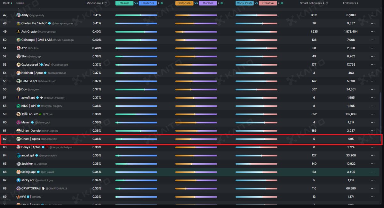Click the info icon beside Smart Followers header
The width and height of the screenshot is (384, 208).
pos(327,3)
